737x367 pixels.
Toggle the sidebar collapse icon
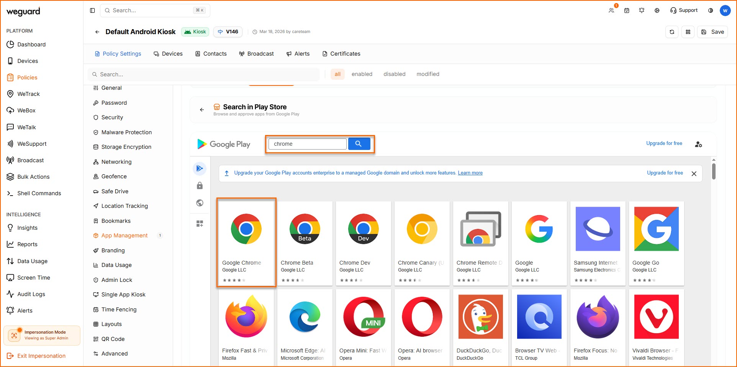click(92, 10)
